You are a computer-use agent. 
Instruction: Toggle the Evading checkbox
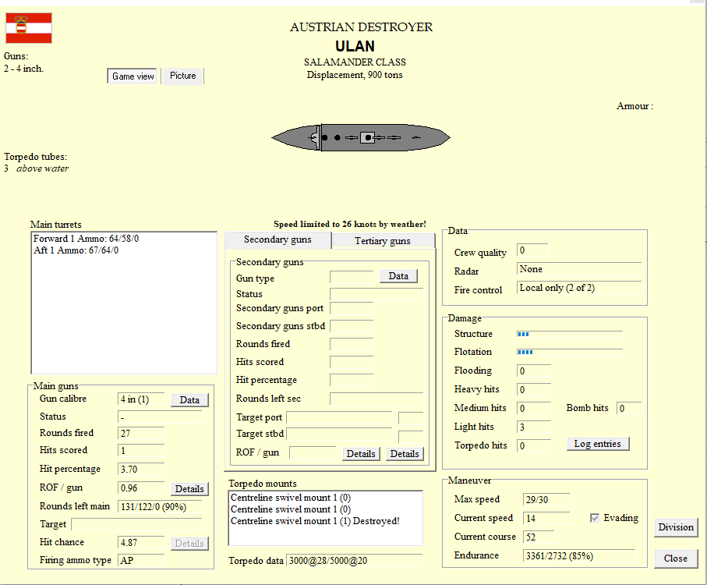click(595, 518)
